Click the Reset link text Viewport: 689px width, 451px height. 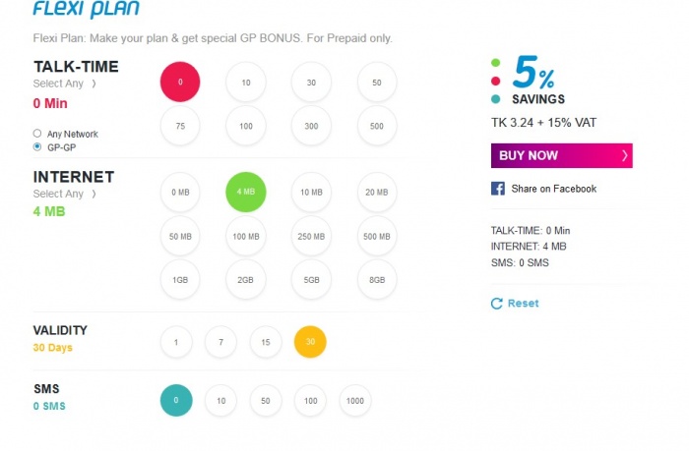click(523, 304)
